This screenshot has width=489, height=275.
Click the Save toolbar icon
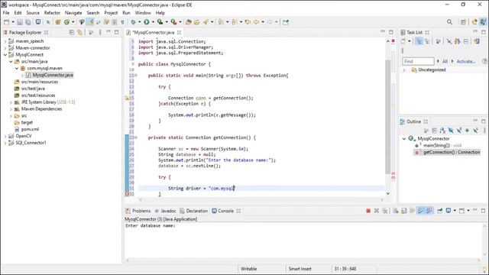click(20, 22)
